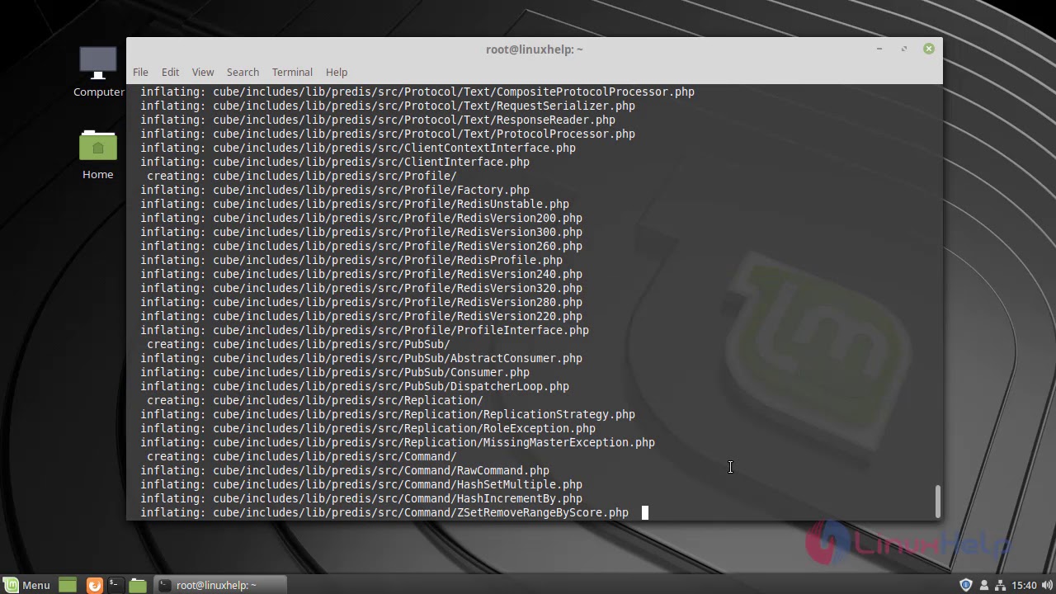Image resolution: width=1056 pixels, height=594 pixels.
Task: Click the line ending in ProfileInterface.php
Action: [365, 330]
